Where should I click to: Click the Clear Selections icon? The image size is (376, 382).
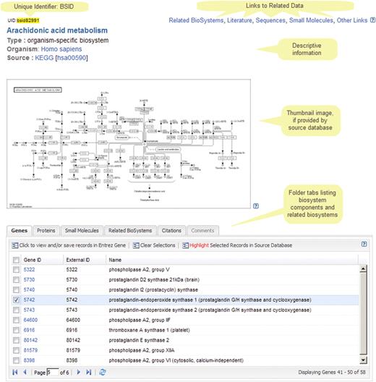[x=136, y=245]
